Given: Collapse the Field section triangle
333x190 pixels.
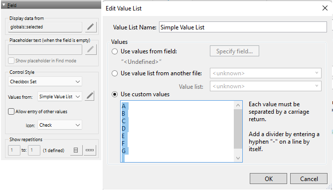Looking at the screenshot, I should (x=4, y=5).
